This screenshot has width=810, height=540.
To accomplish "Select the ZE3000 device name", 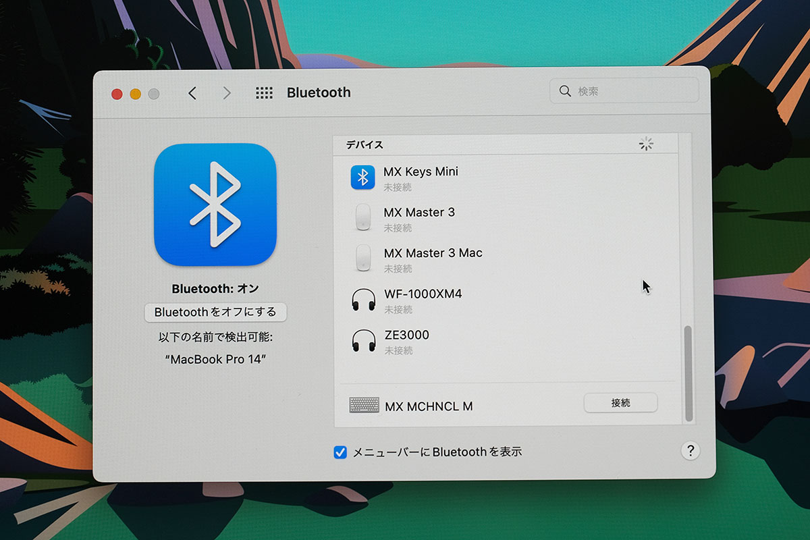I will 406,335.
